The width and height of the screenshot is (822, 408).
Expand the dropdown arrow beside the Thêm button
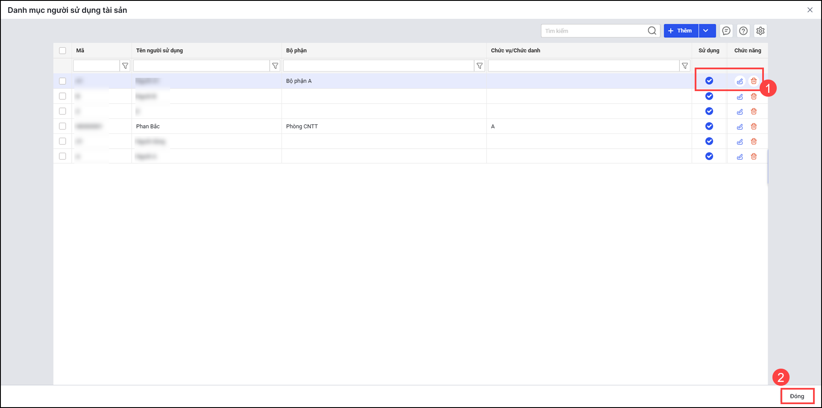point(707,31)
